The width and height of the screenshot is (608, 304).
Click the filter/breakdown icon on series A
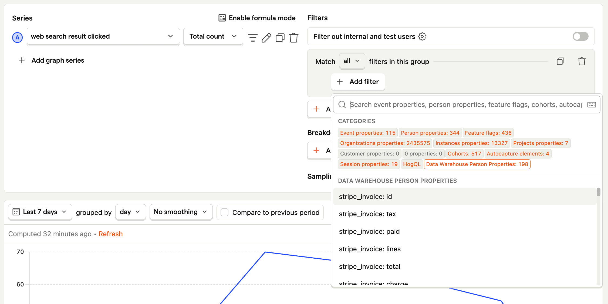[252, 36]
